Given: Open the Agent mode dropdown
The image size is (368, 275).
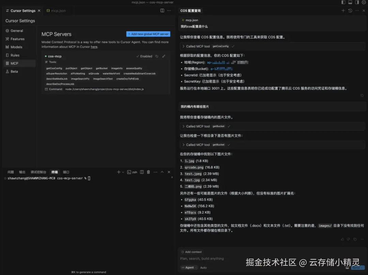Looking at the screenshot, I should [x=188, y=268].
